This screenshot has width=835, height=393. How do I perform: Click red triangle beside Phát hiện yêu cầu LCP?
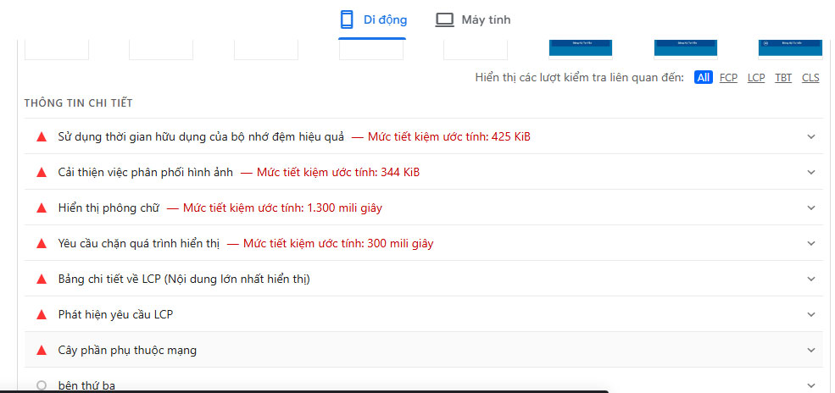(x=42, y=314)
